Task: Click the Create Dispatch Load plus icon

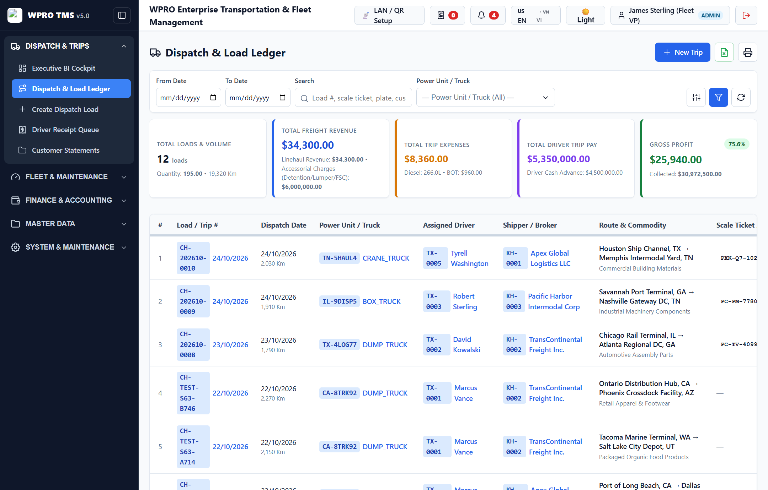Action: (22, 109)
